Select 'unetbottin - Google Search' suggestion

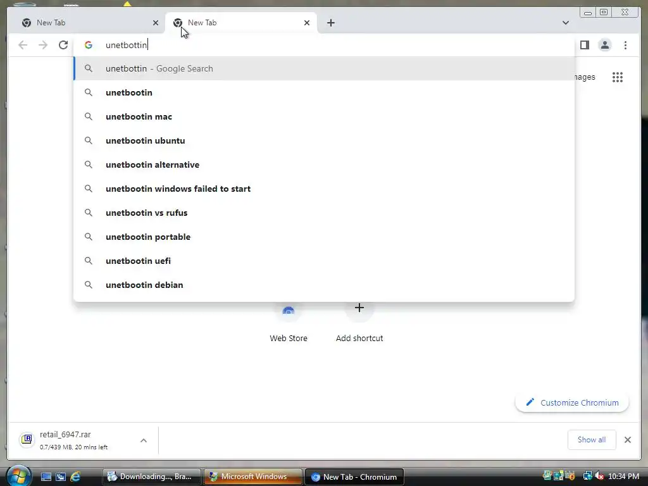[x=324, y=68]
